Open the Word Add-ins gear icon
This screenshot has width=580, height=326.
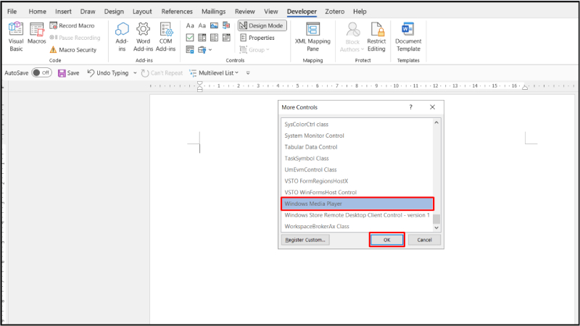click(x=144, y=35)
